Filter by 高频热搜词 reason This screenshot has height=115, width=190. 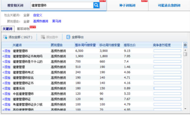point(41,21)
